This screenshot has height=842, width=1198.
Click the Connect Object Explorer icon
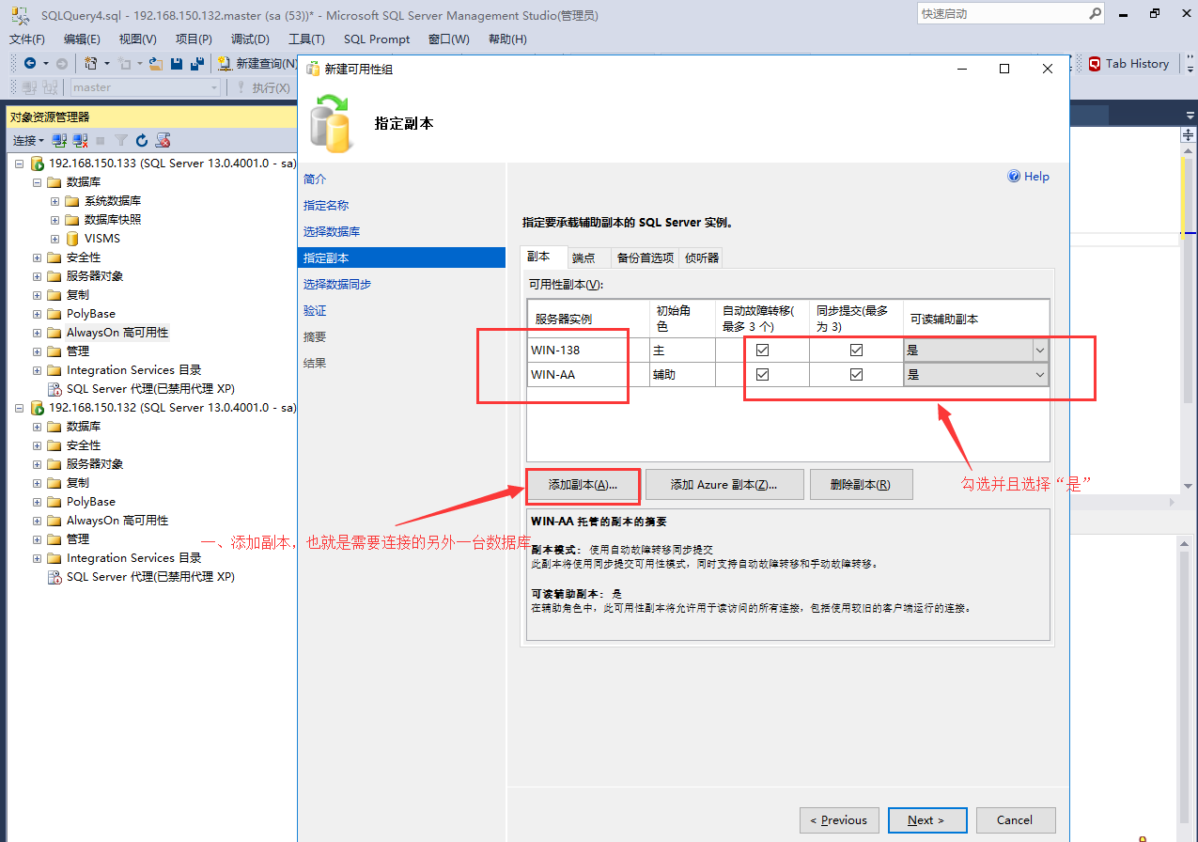pyautogui.click(x=58, y=139)
